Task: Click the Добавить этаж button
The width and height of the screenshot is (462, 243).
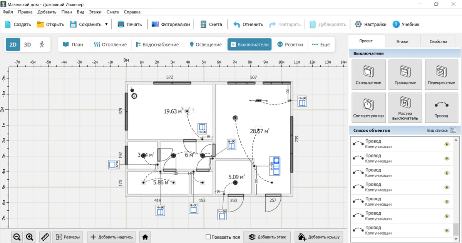Action: coord(267,237)
